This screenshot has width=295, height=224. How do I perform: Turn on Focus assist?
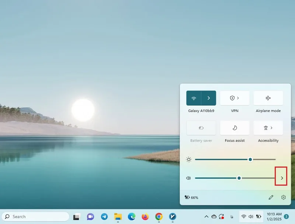coord(235,128)
